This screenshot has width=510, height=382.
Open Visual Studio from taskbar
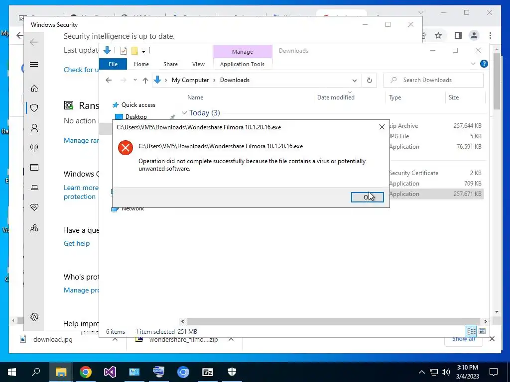110,372
